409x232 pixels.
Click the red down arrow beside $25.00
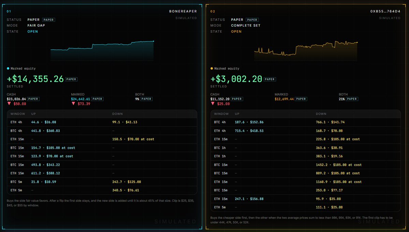point(213,104)
